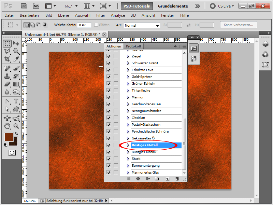The height and width of the screenshot is (205, 273).
Task: Select the Blur tool
Action: [7, 92]
